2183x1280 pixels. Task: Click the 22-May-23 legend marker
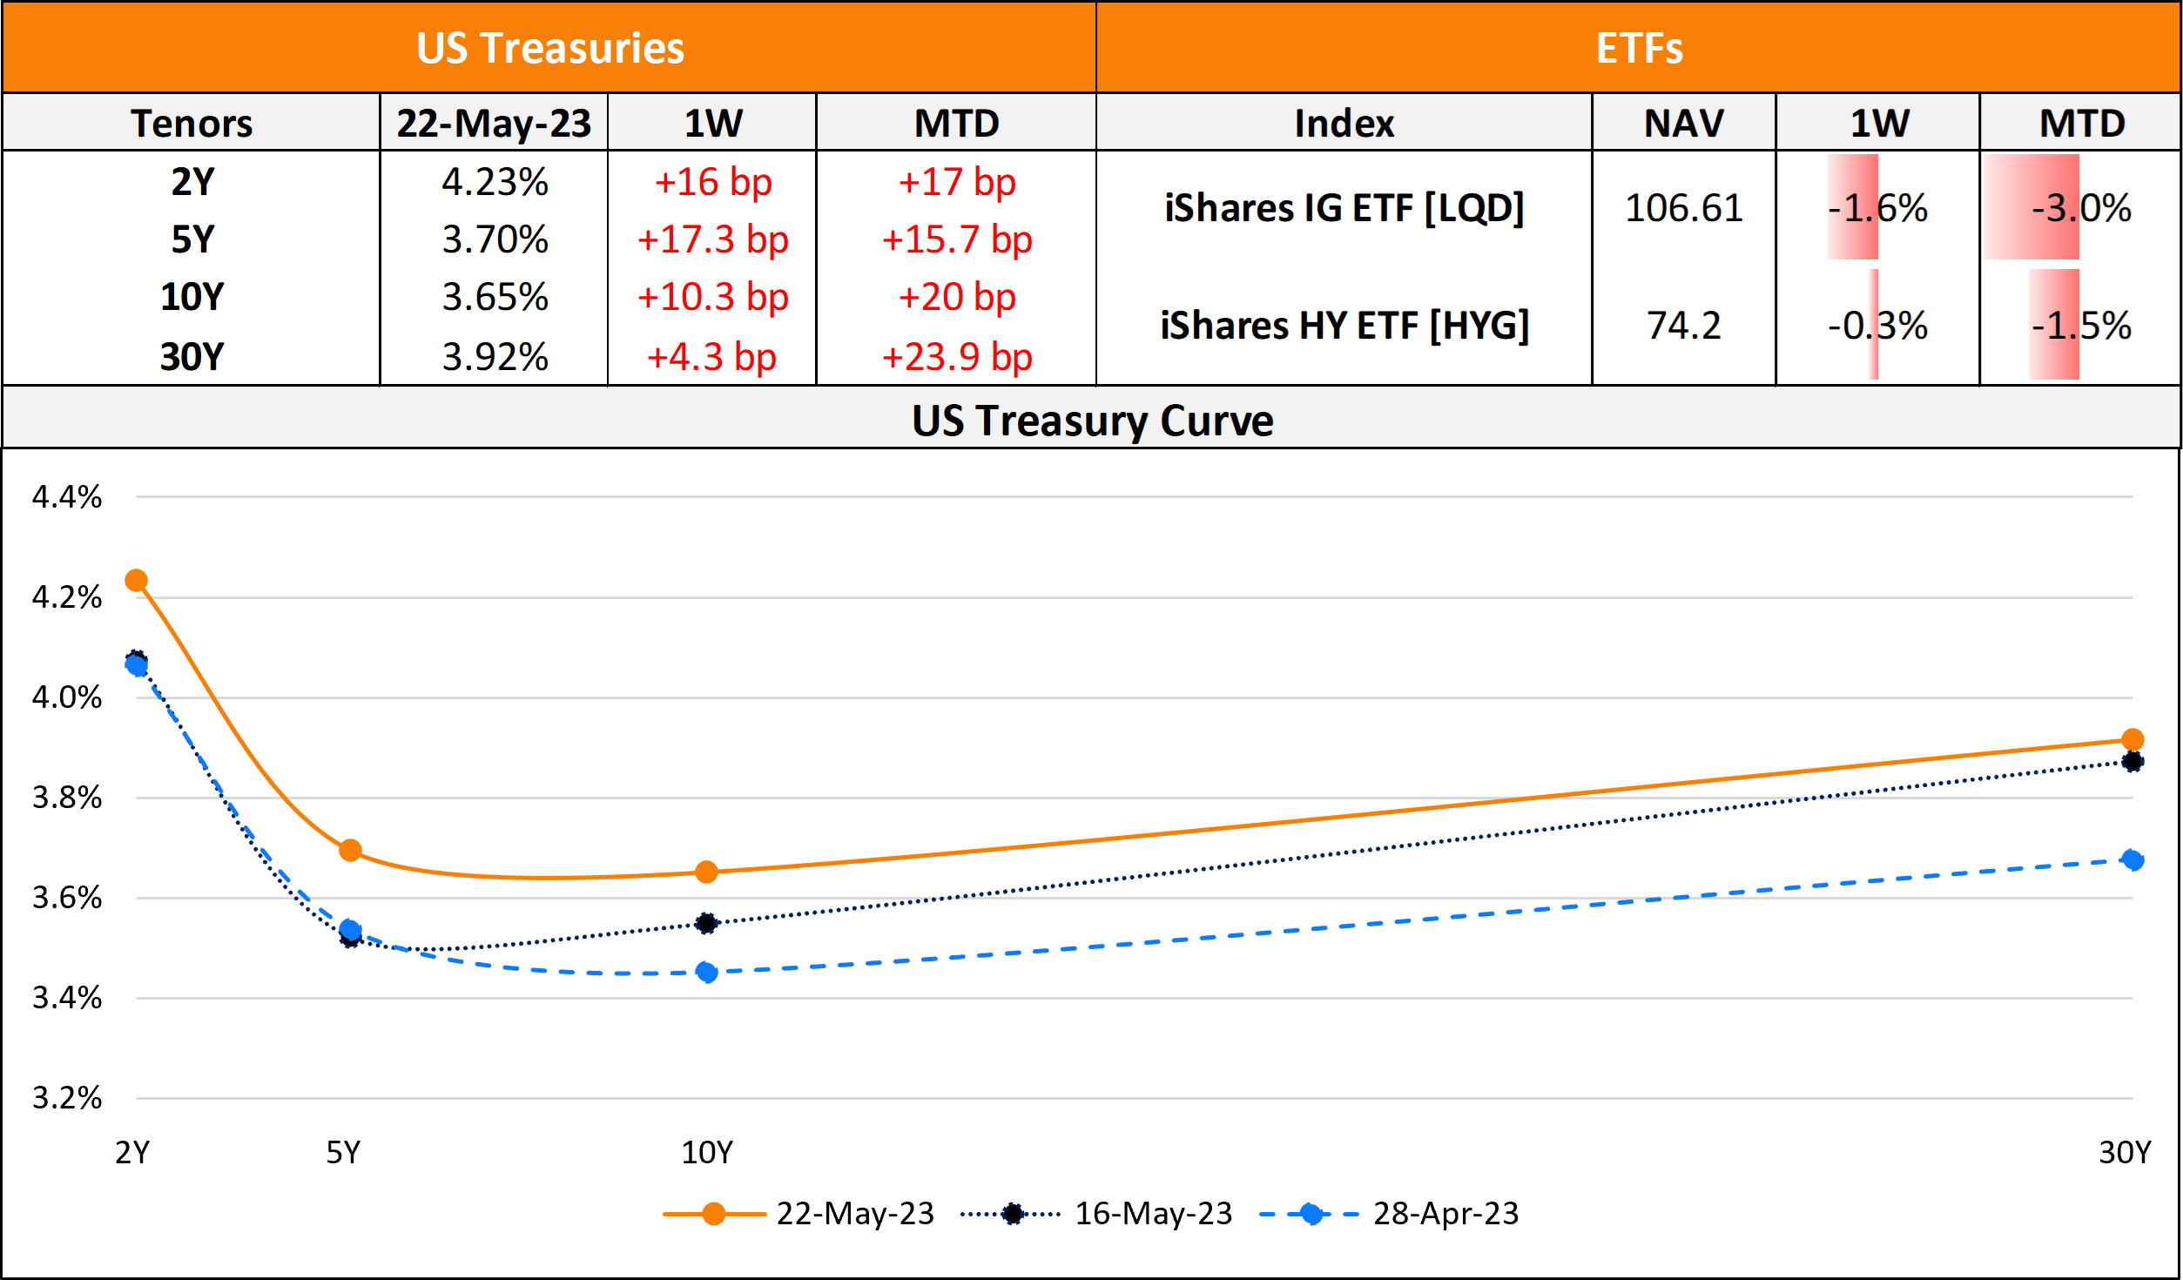tap(713, 1214)
